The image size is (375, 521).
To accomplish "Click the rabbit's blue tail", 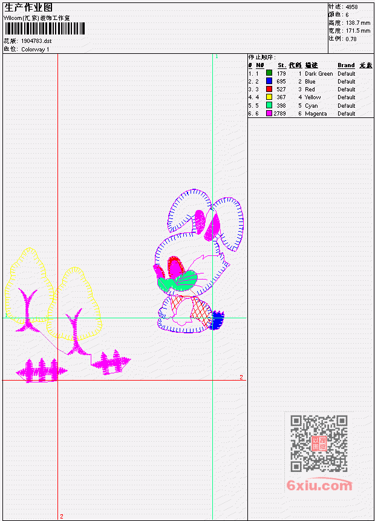I will coord(218,320).
